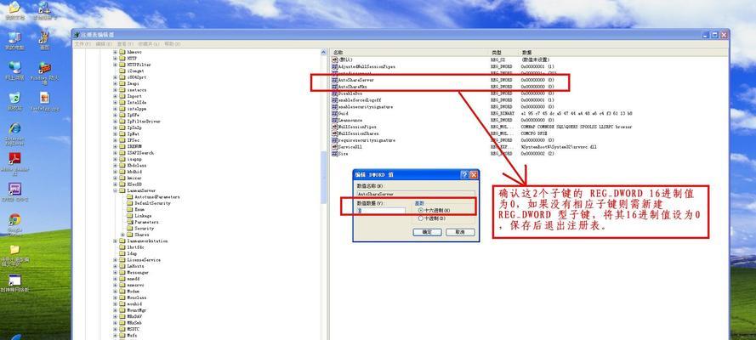The image size is (756, 340).
Task: Select the Linkage subkey
Action: pyautogui.click(x=143, y=216)
